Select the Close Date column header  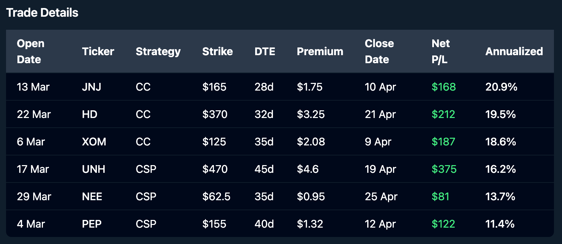(x=379, y=51)
